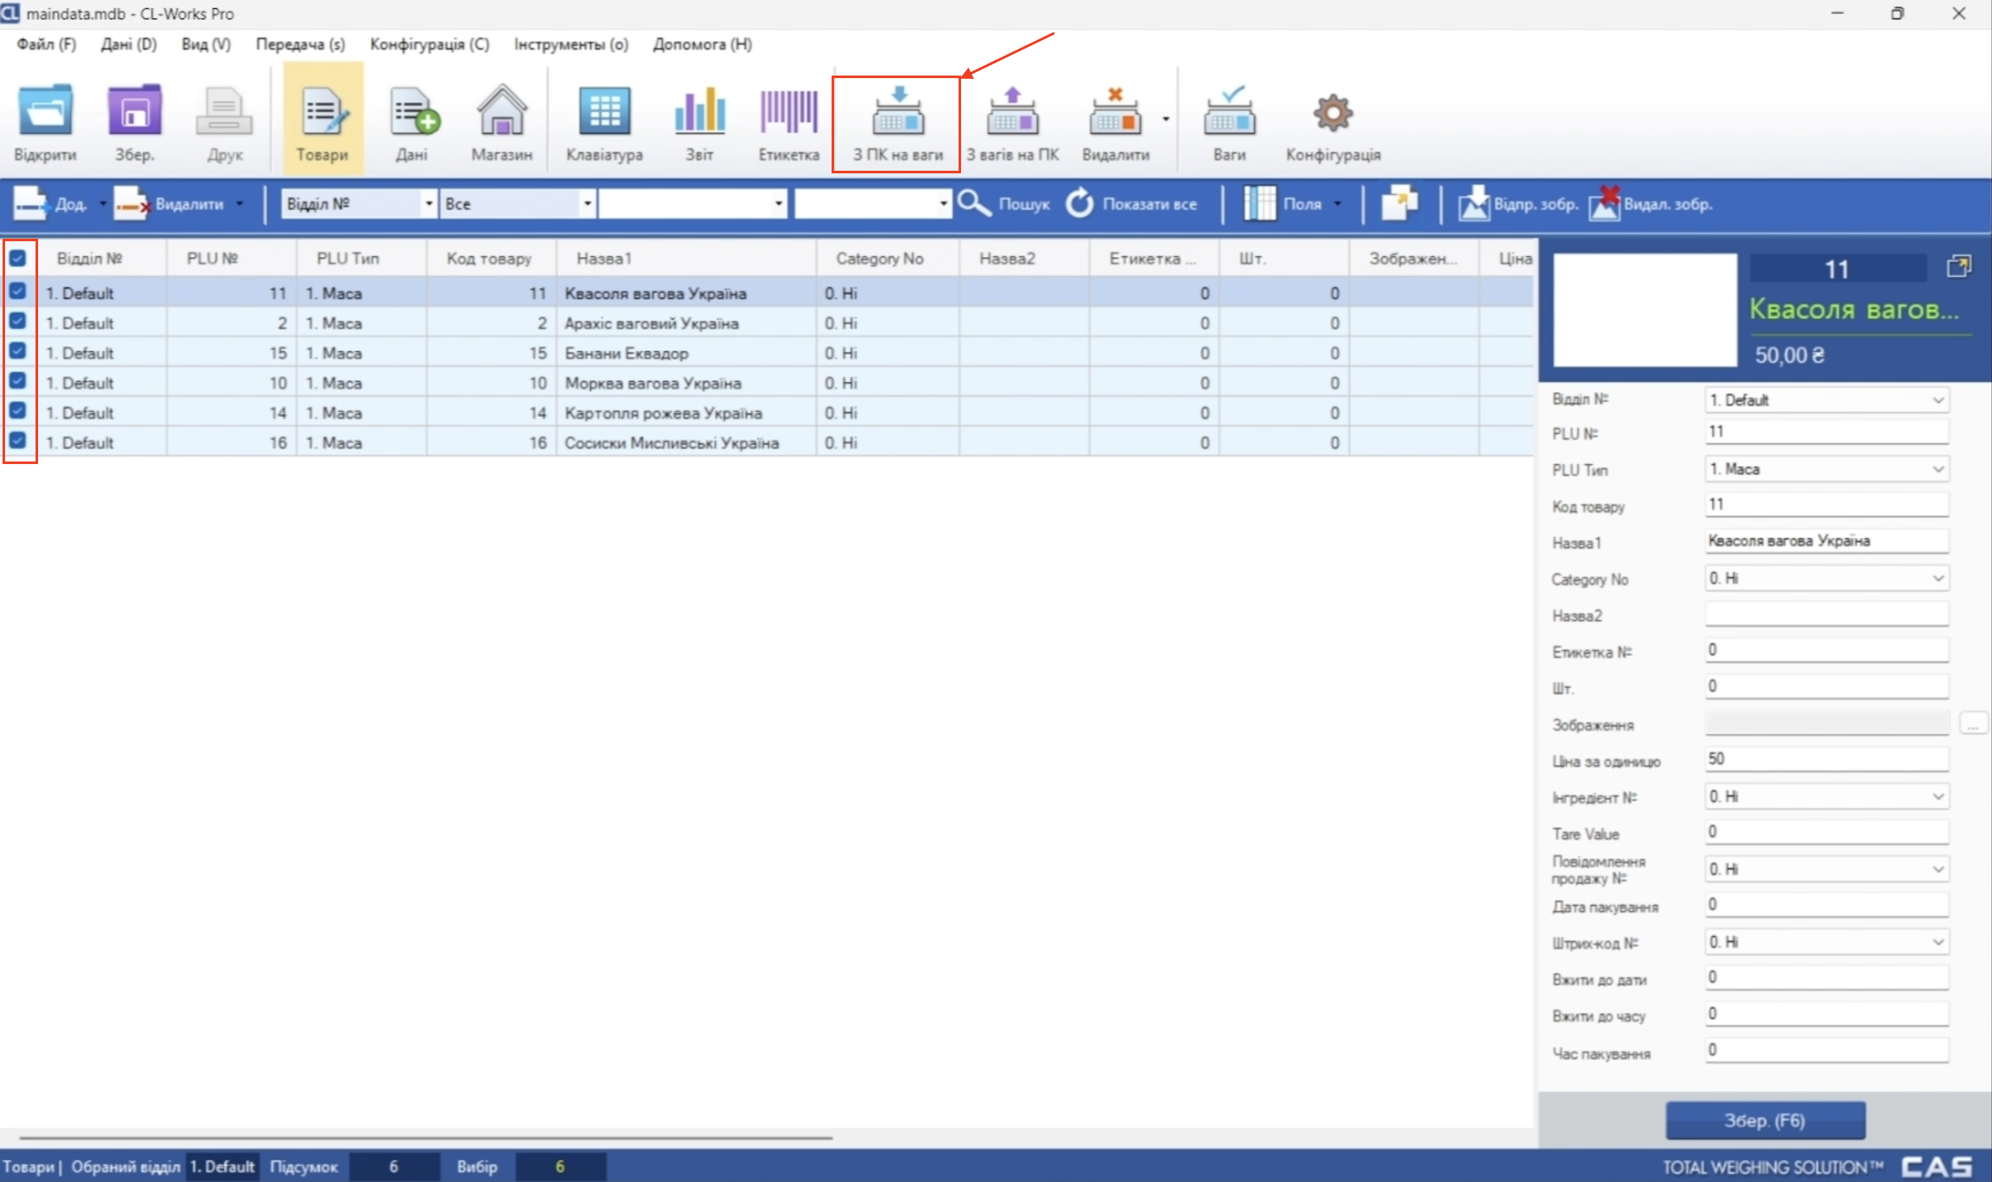1992x1182 pixels.
Task: Open the Конфігурація gear icon
Action: 1332,114
